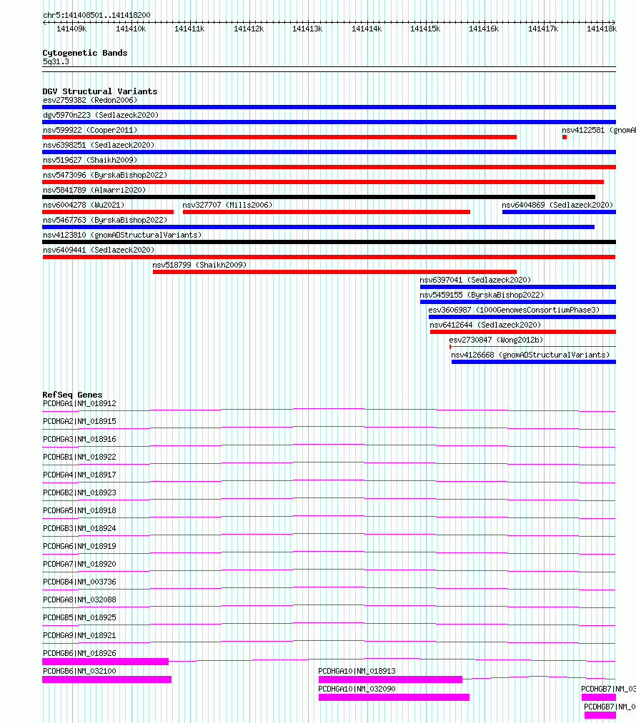Click the 141417k ruler label

543,29
